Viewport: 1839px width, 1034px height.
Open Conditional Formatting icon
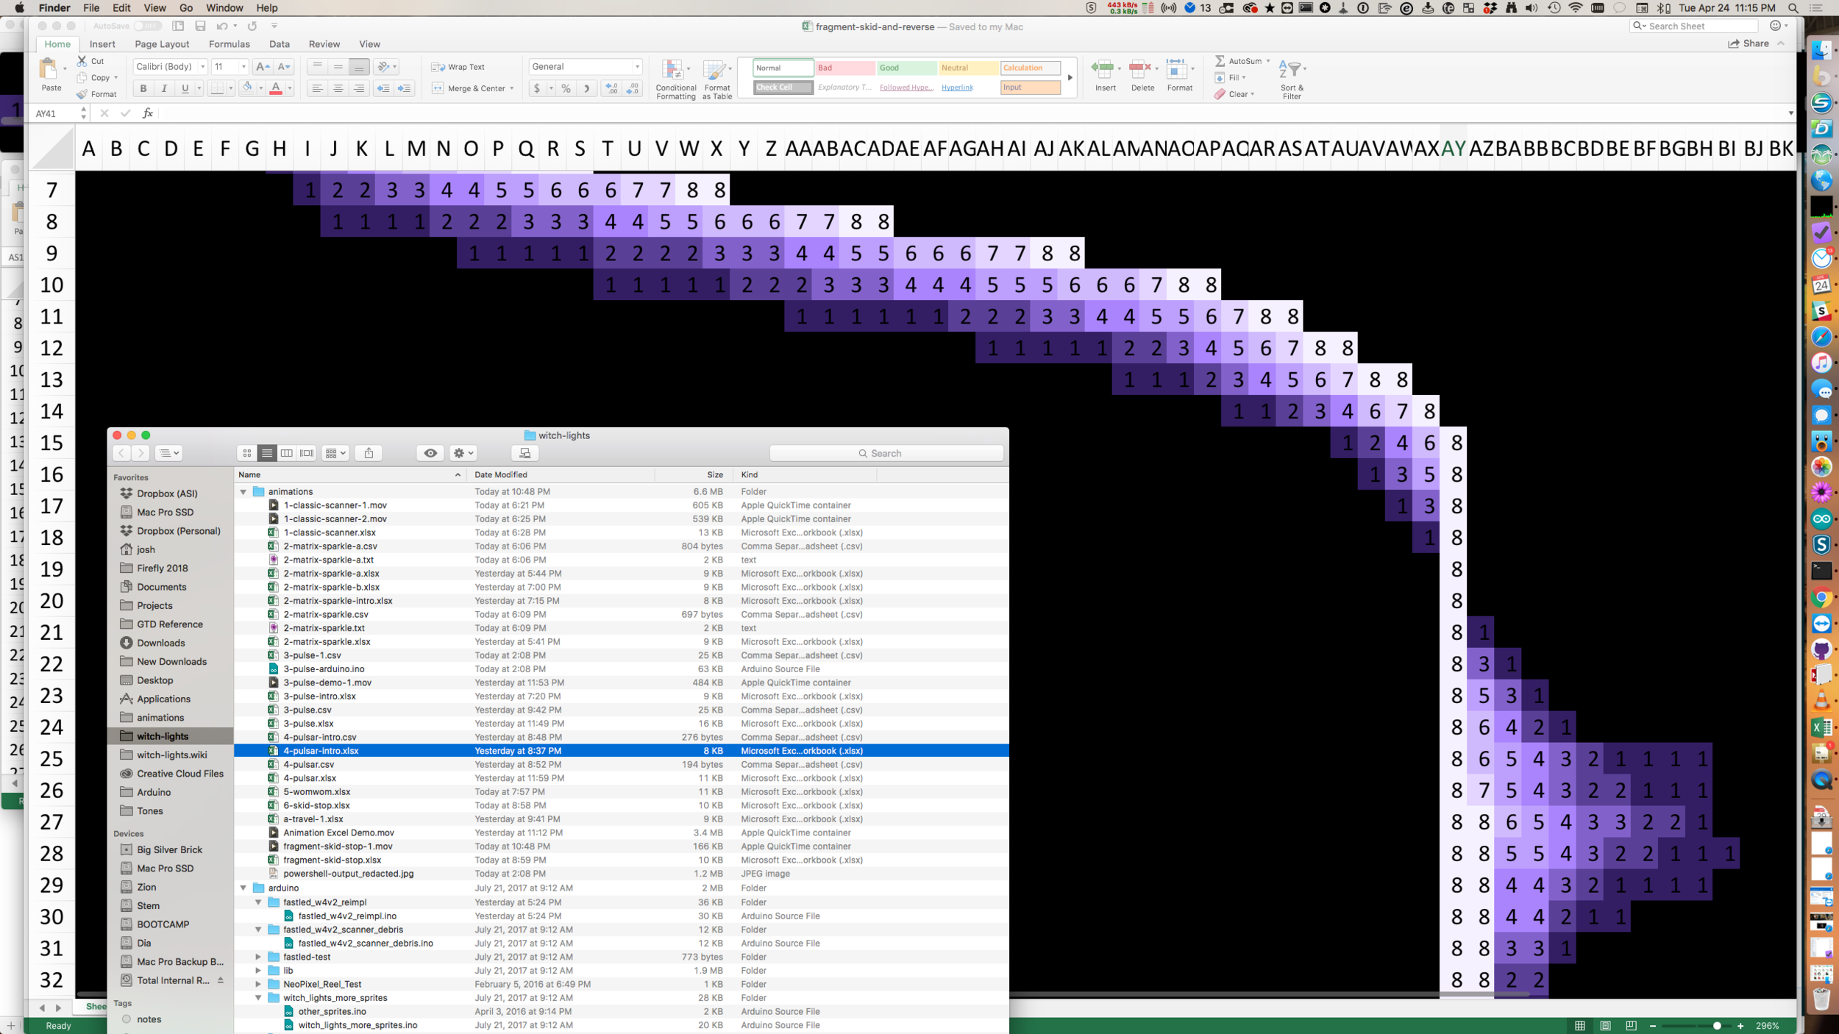pyautogui.click(x=672, y=71)
